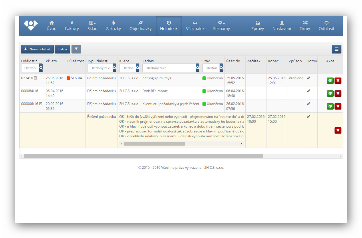This screenshot has height=238, width=362.
Task: Click the Nová událost button
Action: tap(37, 49)
